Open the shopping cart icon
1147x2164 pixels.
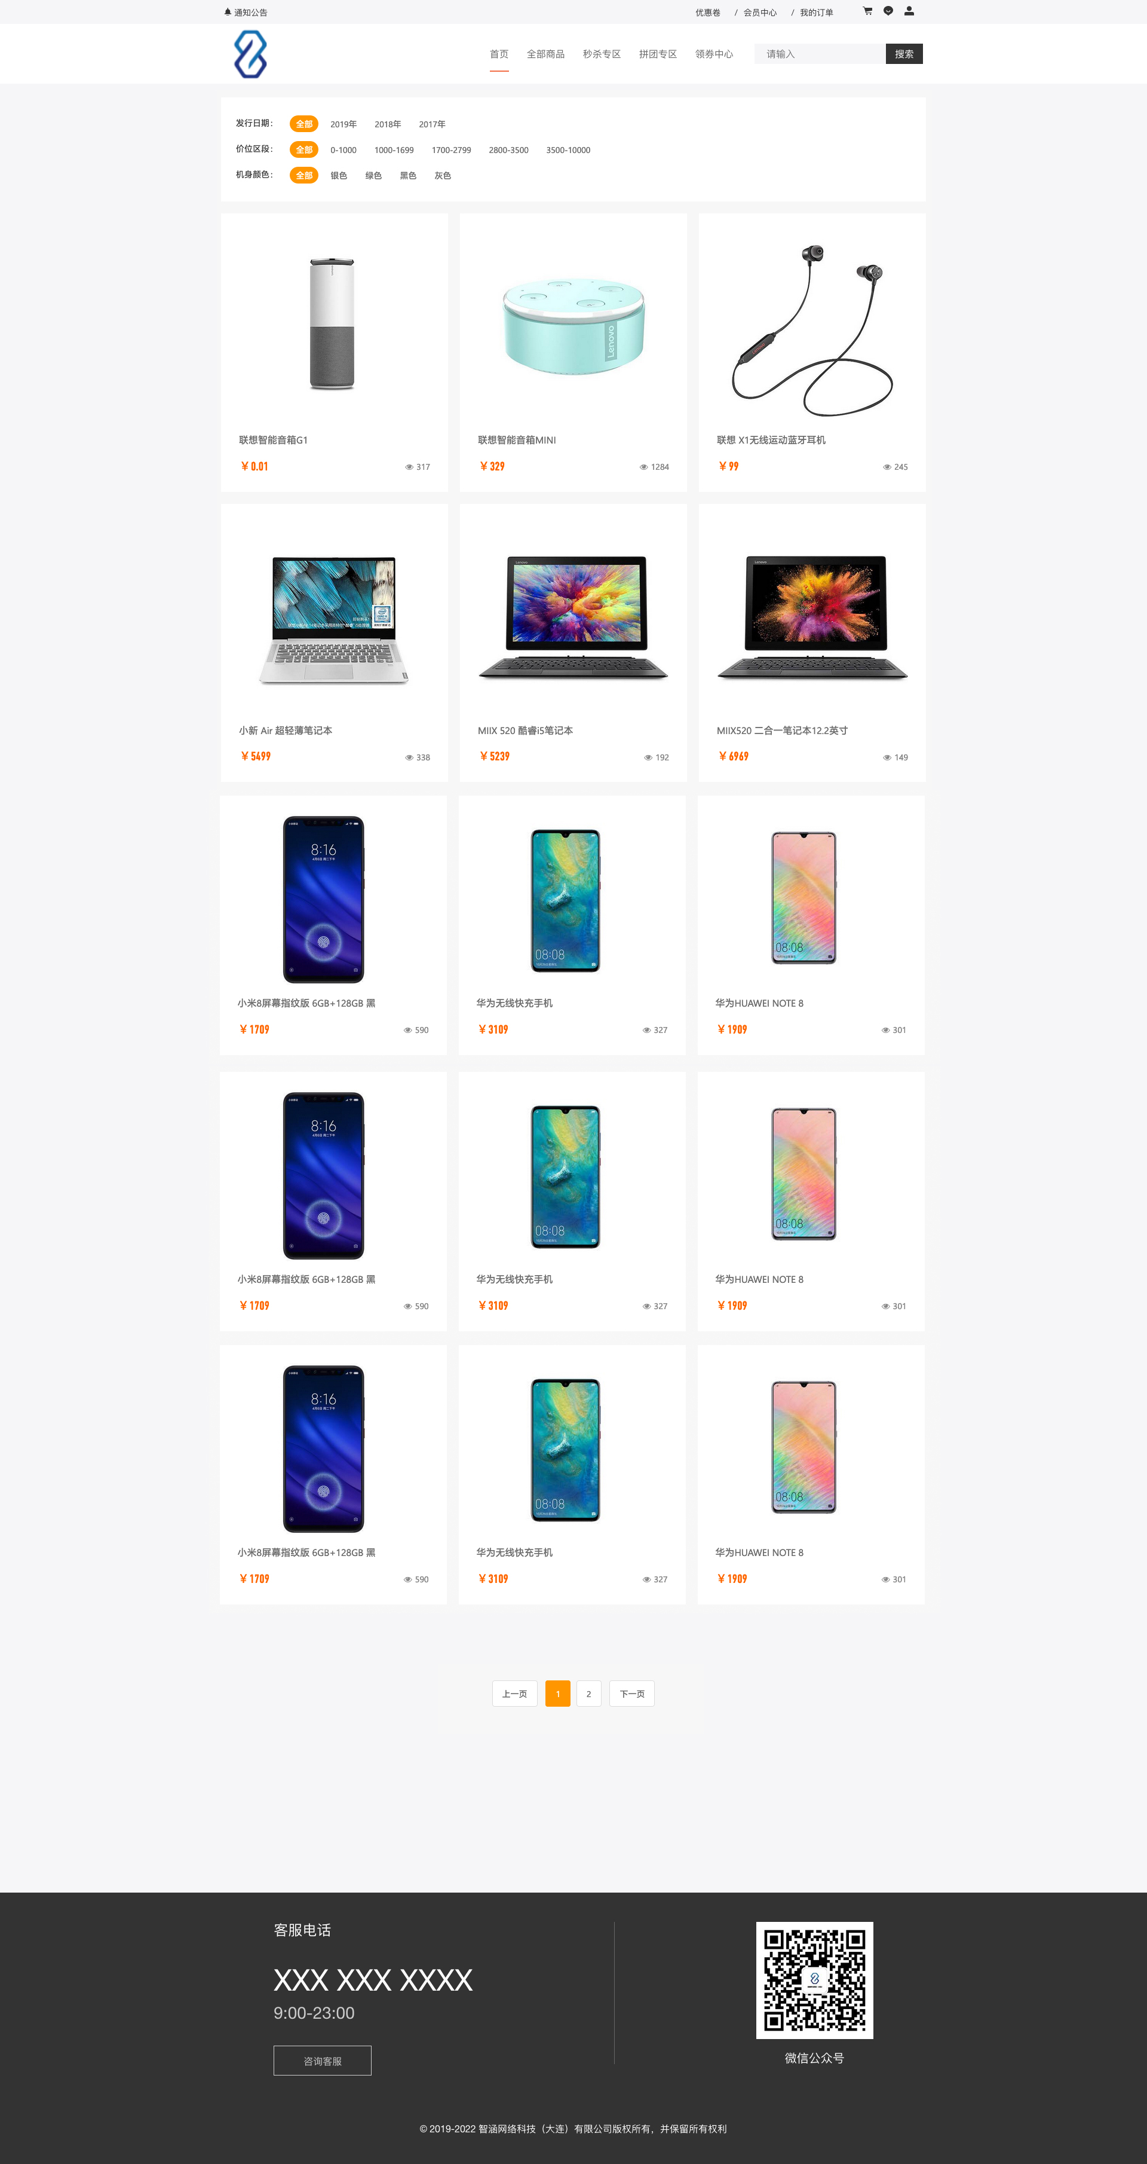[867, 12]
